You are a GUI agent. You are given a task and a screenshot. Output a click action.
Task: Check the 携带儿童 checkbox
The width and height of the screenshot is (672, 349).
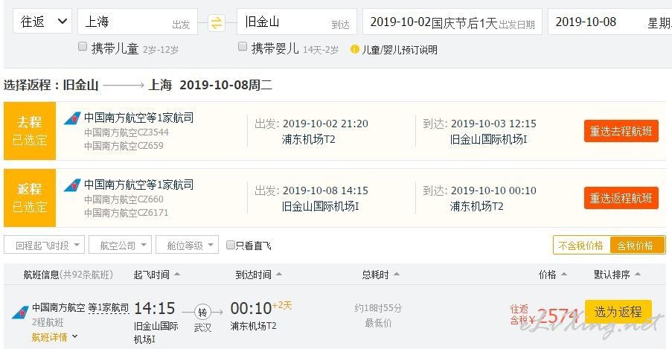[x=83, y=46]
